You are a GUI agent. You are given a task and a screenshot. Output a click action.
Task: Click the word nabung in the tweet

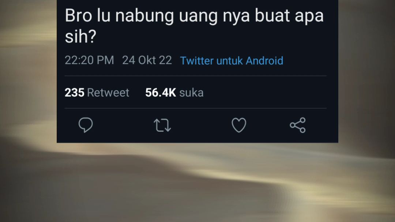click(x=144, y=16)
